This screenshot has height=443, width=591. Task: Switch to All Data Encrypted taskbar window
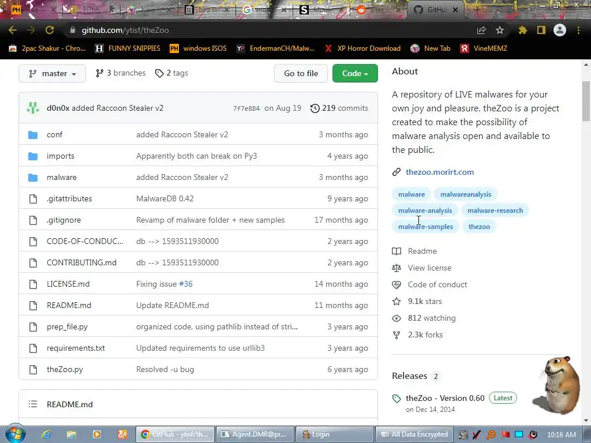[413, 434]
